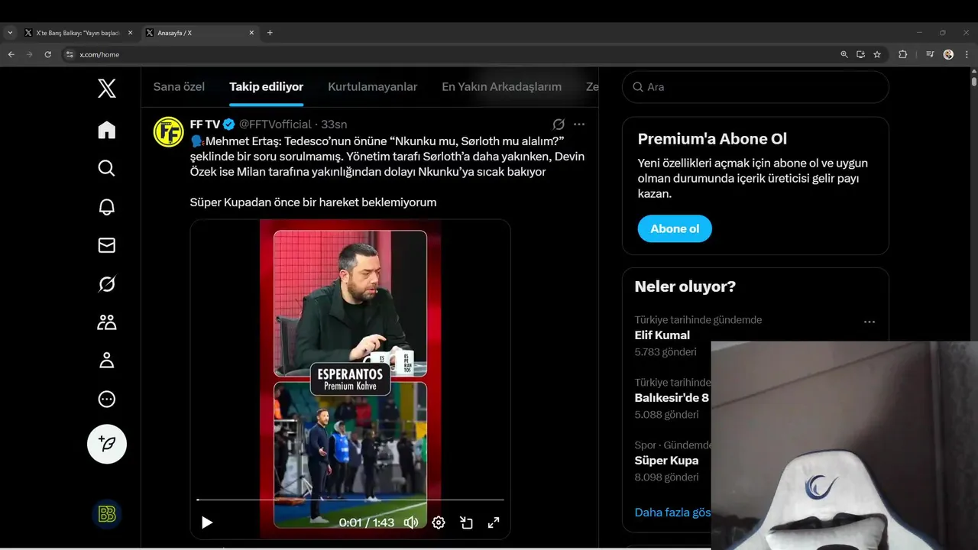Open three-dot menu beside Elif Kumal trend
978x550 pixels.
tap(870, 322)
